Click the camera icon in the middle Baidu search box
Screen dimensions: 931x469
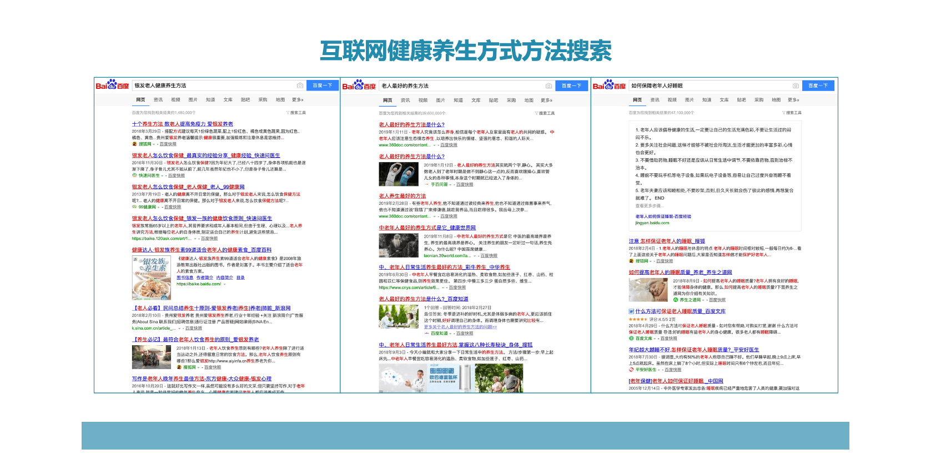click(548, 85)
